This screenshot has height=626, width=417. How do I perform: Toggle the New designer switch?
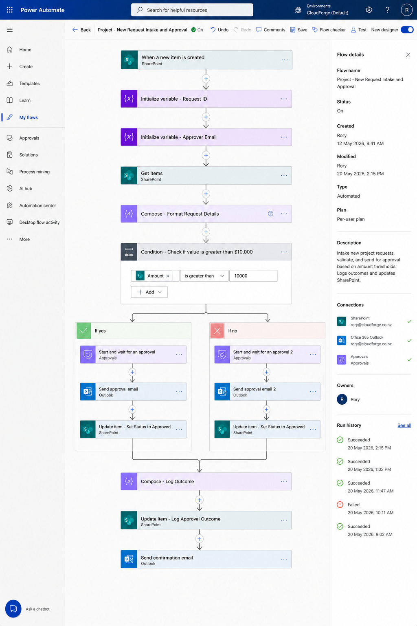[407, 30]
